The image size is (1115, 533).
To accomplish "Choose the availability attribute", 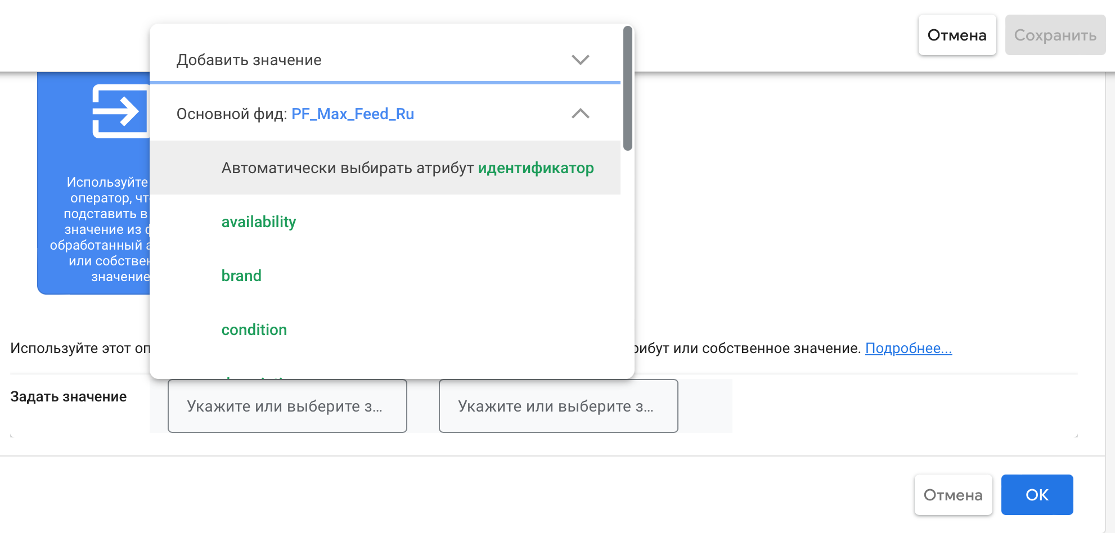I will coord(258,222).
